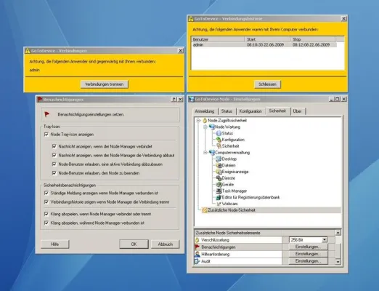Click the Konfiguration tree icon
The height and width of the screenshot is (291, 379).
point(219,140)
